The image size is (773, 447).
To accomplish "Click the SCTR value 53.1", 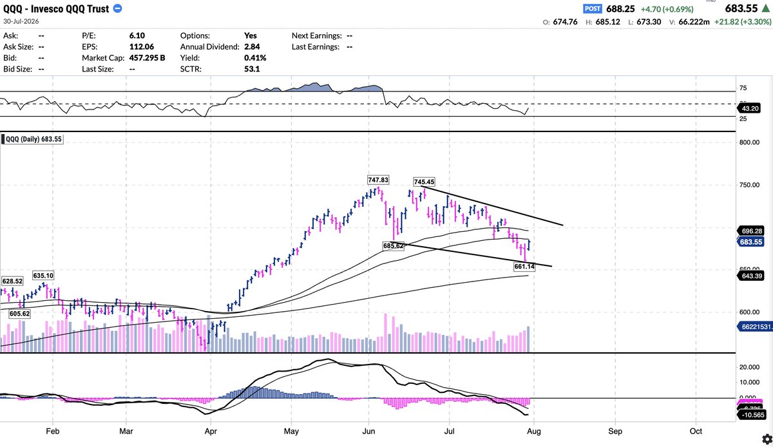I will pyautogui.click(x=252, y=68).
